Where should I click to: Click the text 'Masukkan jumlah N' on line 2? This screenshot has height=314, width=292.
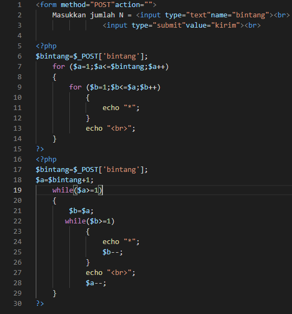pyautogui.click(x=88, y=15)
